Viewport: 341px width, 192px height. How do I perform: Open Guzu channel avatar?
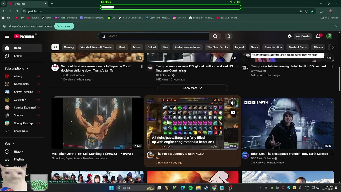tap(150, 155)
